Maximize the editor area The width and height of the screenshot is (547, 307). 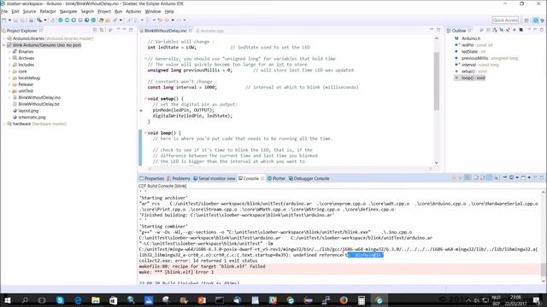point(438,30)
